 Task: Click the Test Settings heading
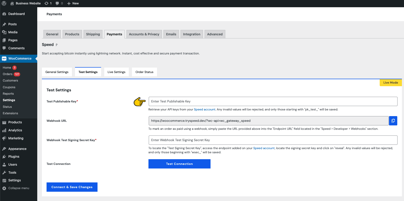click(59, 90)
